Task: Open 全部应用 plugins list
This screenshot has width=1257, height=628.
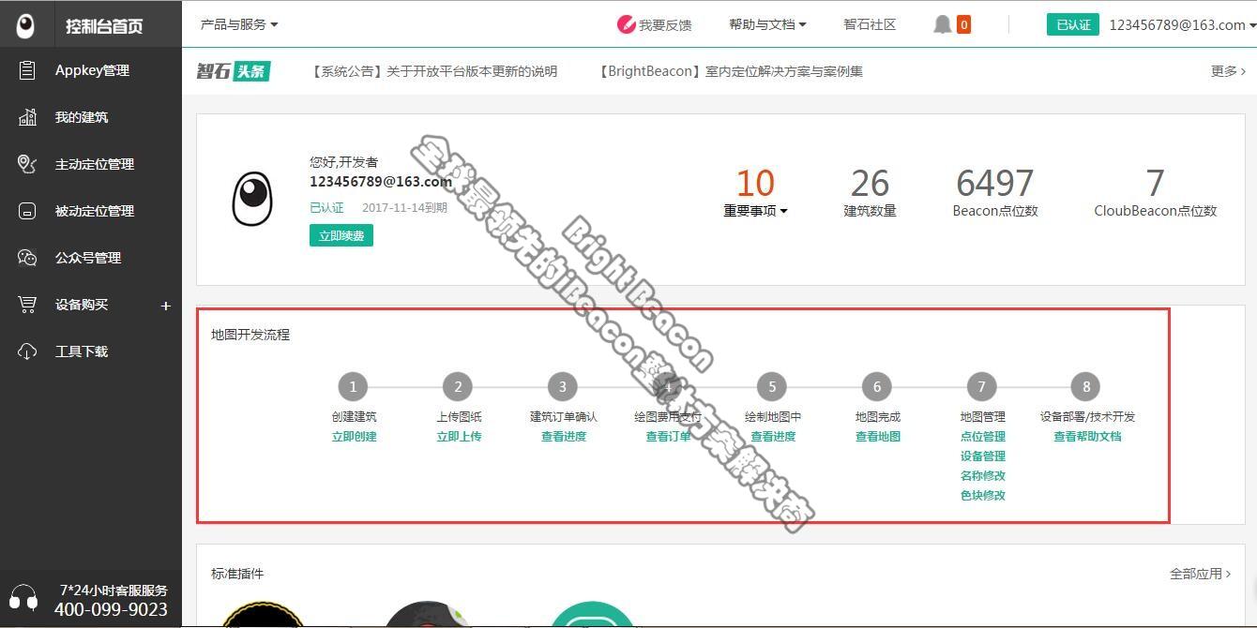Action: (1200, 574)
